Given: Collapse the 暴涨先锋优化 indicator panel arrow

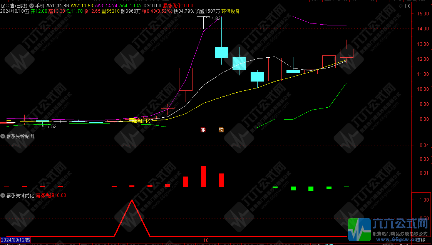Looking at the screenshot, I should pos(3,195).
